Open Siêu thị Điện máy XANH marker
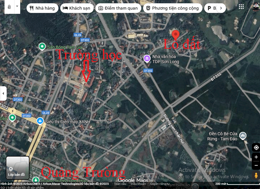260x189 pixels. pyautogui.click(x=40, y=121)
